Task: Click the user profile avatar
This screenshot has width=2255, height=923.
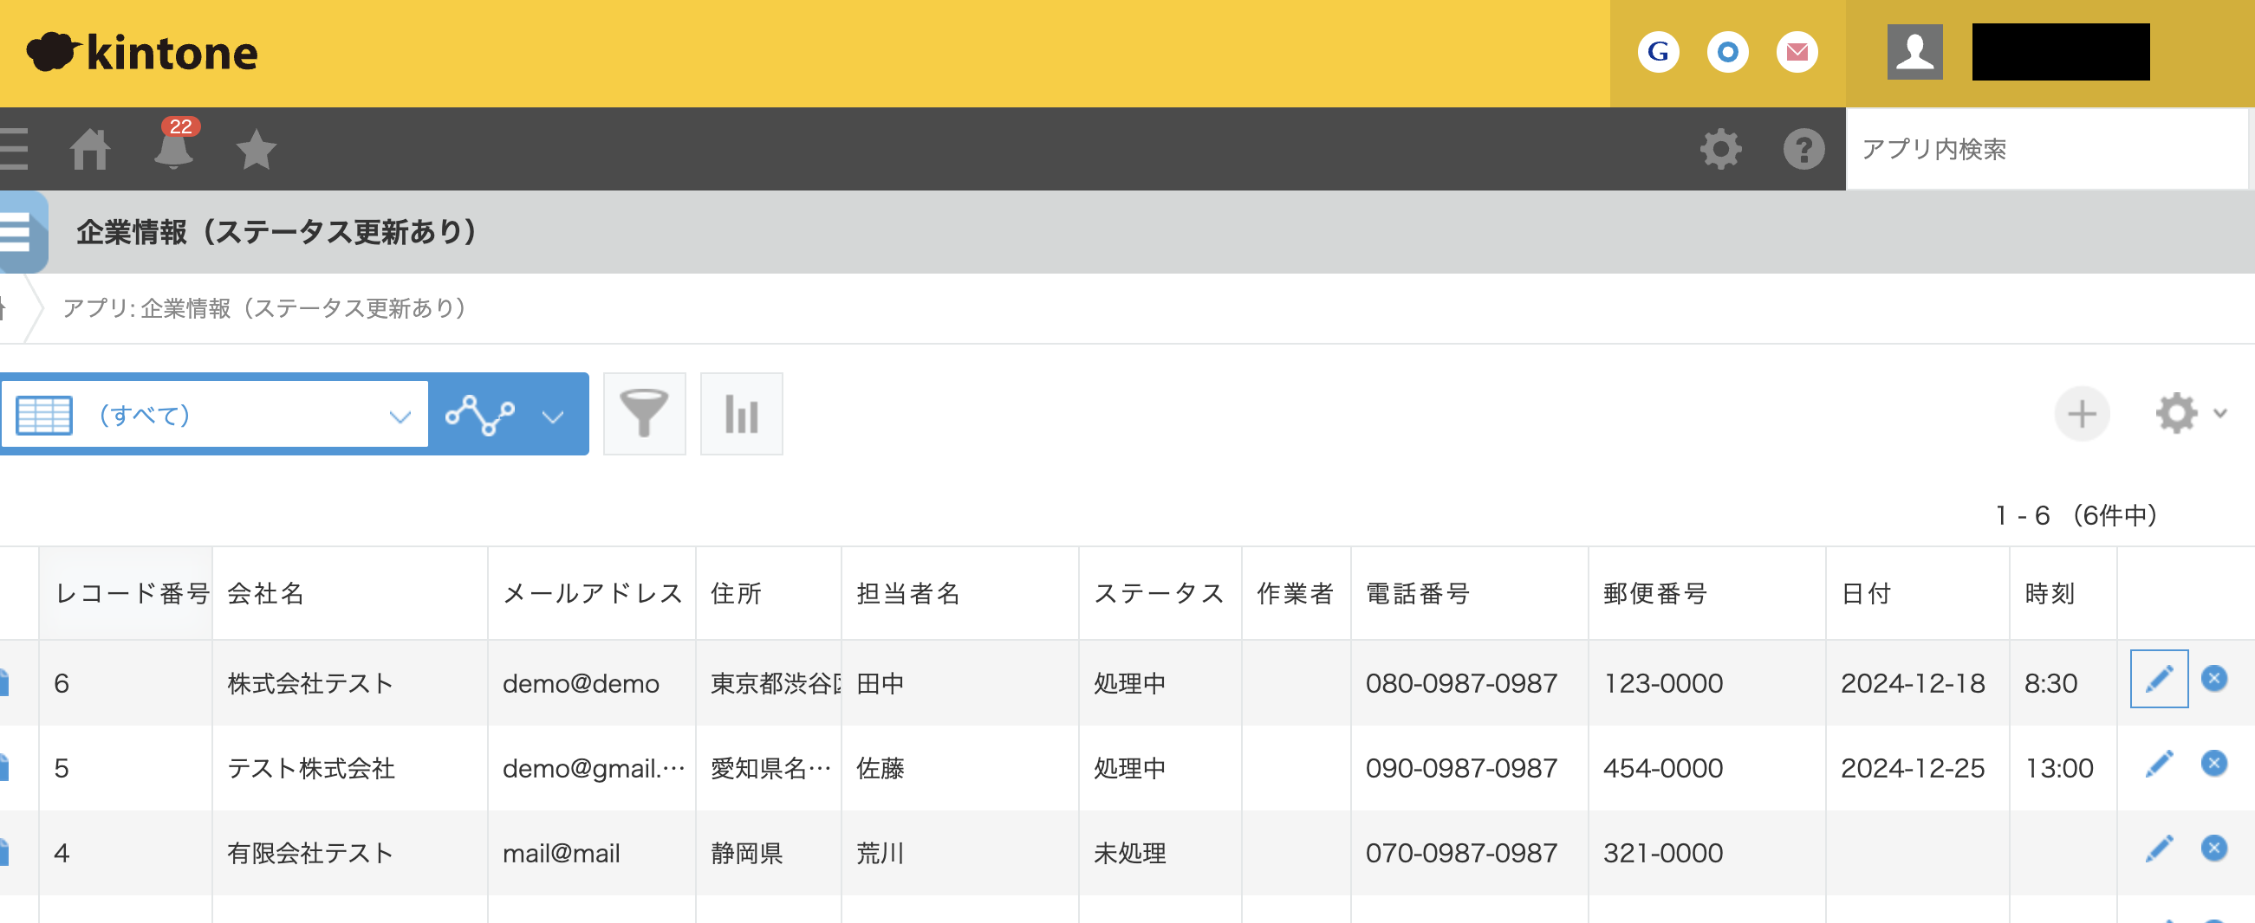Action: 1914,53
